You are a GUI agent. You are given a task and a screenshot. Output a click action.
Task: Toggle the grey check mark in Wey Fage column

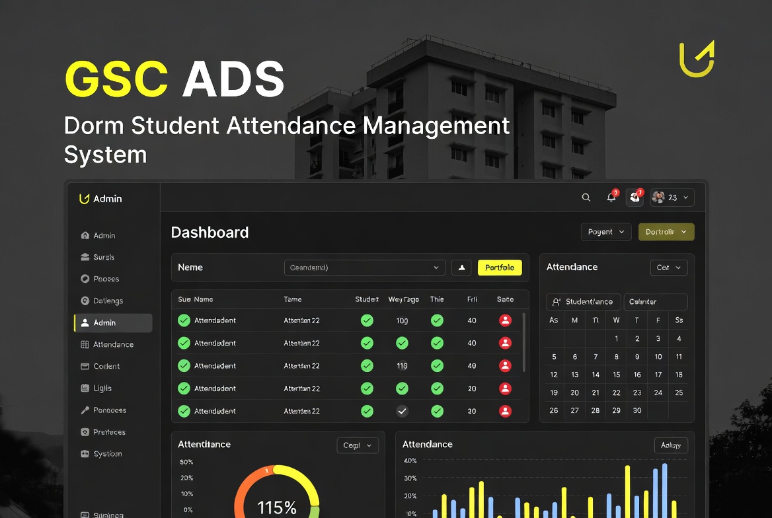click(x=403, y=411)
